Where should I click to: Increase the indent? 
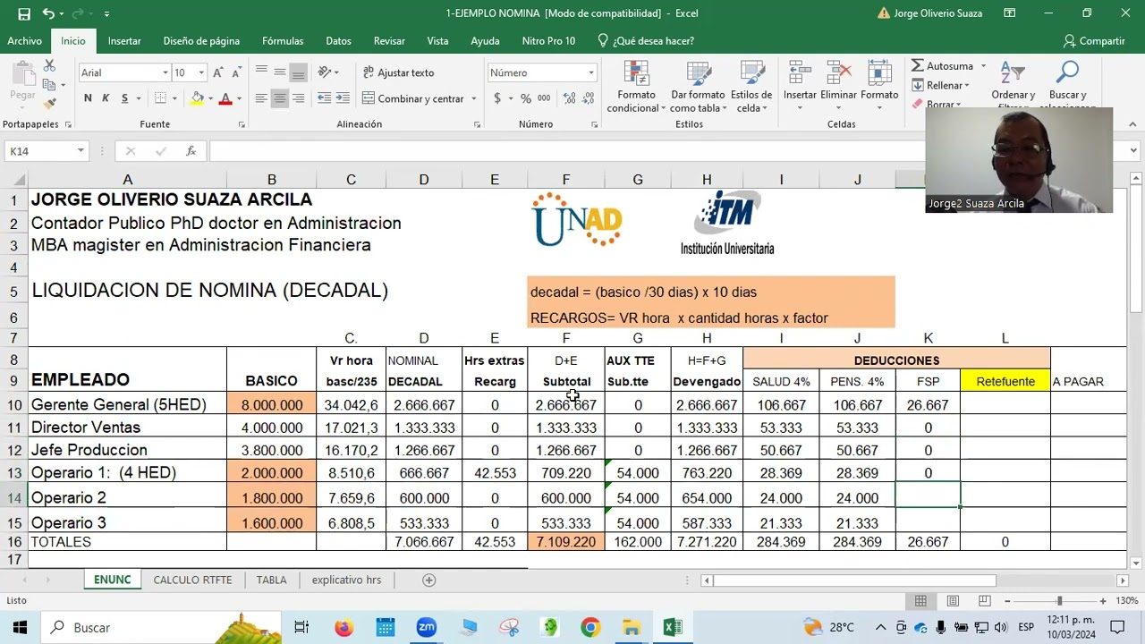point(343,98)
